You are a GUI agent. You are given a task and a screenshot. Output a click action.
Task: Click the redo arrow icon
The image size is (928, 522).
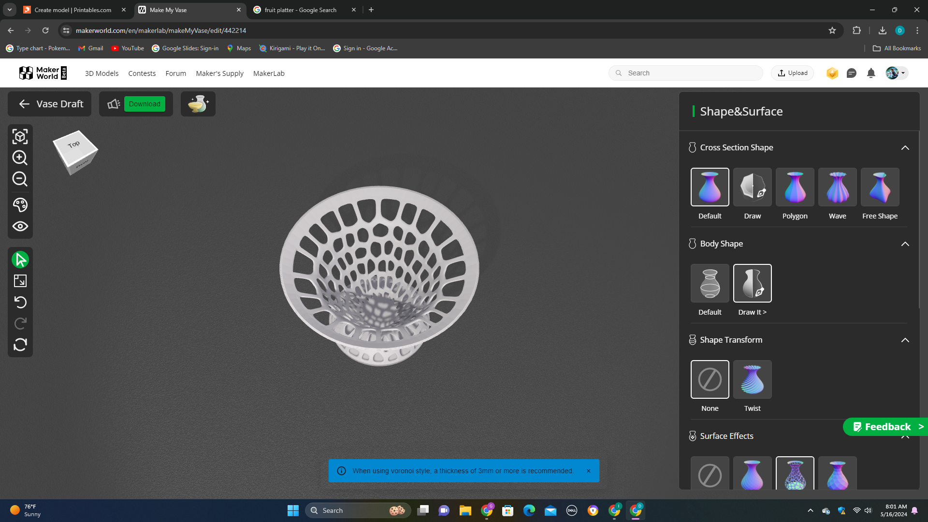coord(20,323)
